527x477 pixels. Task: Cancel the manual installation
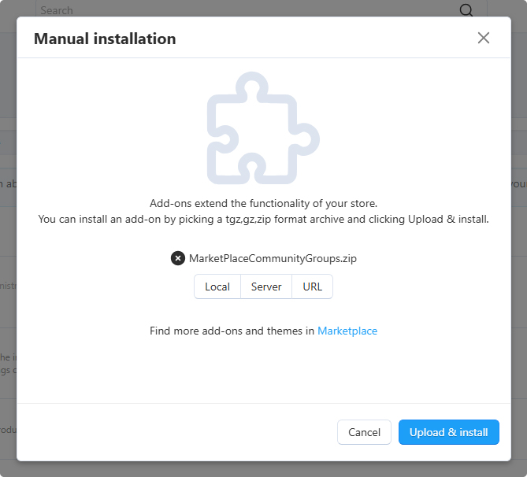pos(364,432)
